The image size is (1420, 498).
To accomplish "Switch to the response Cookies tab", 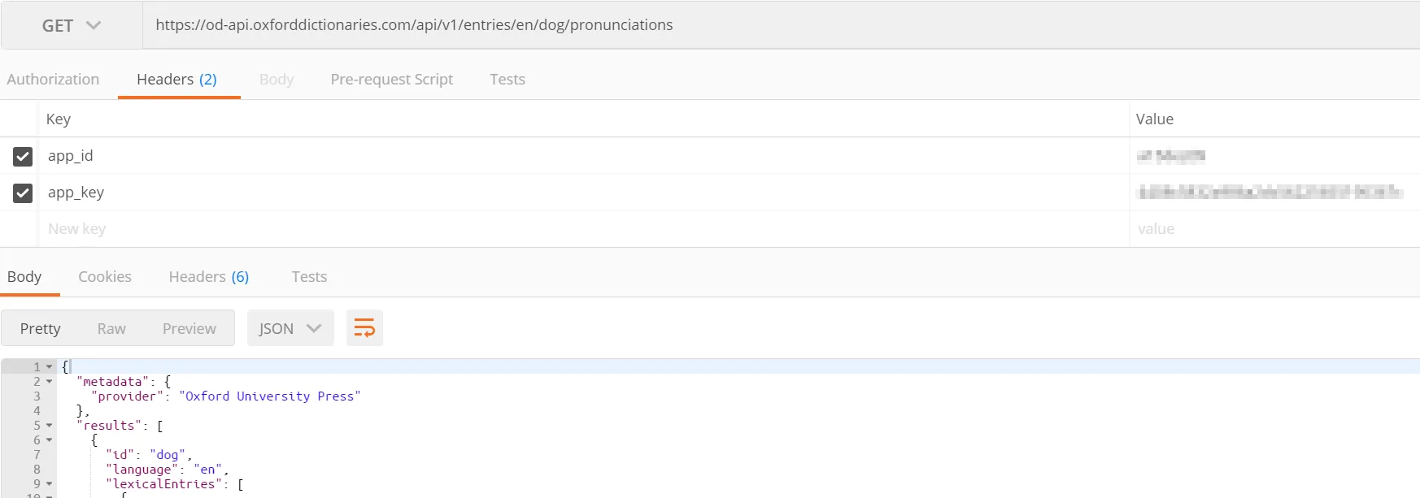I will pos(105,277).
